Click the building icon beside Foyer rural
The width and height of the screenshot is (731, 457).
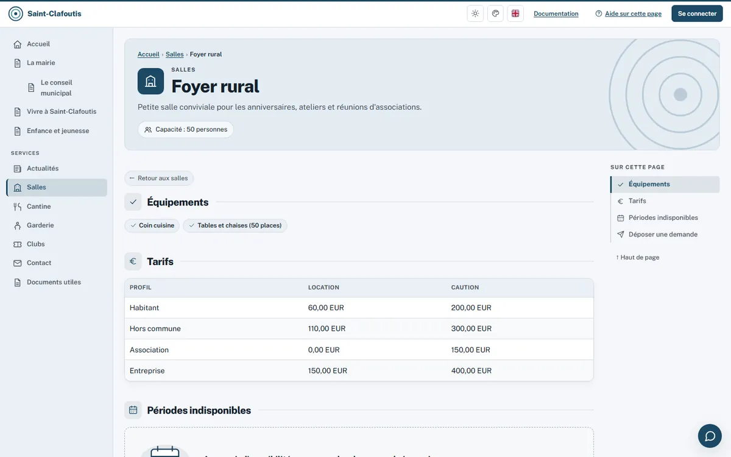tap(151, 81)
